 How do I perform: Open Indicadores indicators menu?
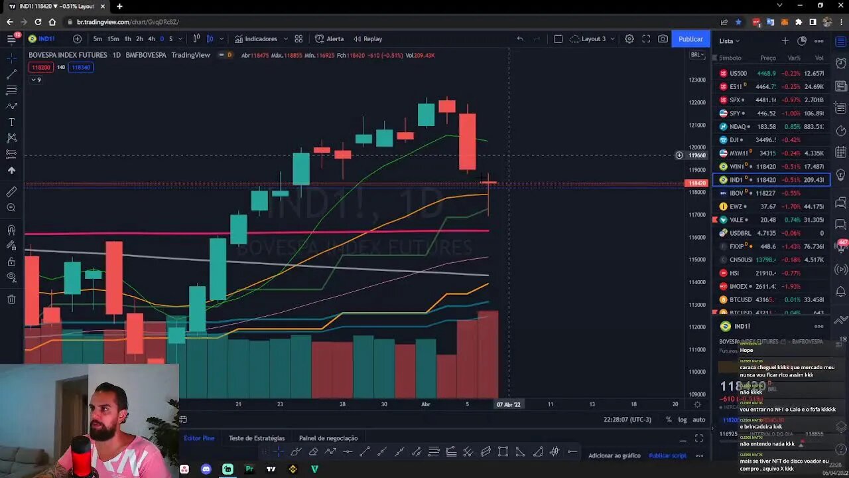[x=256, y=39]
